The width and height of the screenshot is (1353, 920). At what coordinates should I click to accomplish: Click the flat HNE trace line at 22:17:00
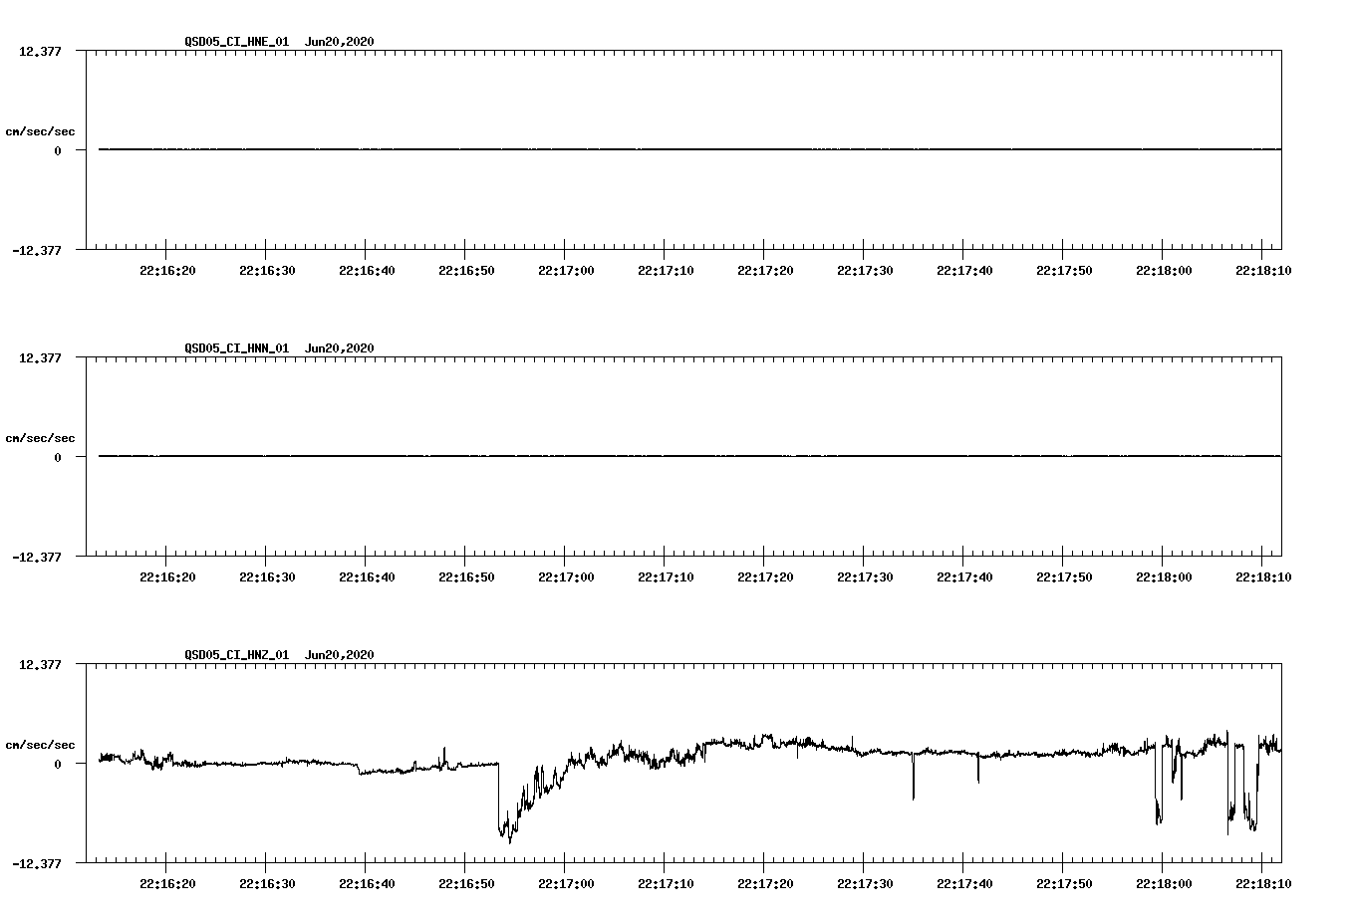(x=566, y=149)
